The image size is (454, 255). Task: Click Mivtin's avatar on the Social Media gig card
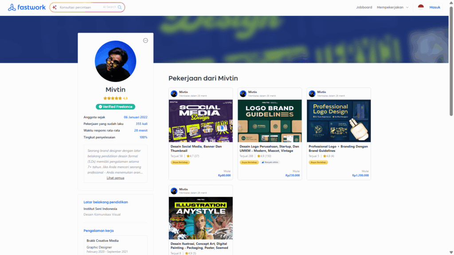point(174,93)
